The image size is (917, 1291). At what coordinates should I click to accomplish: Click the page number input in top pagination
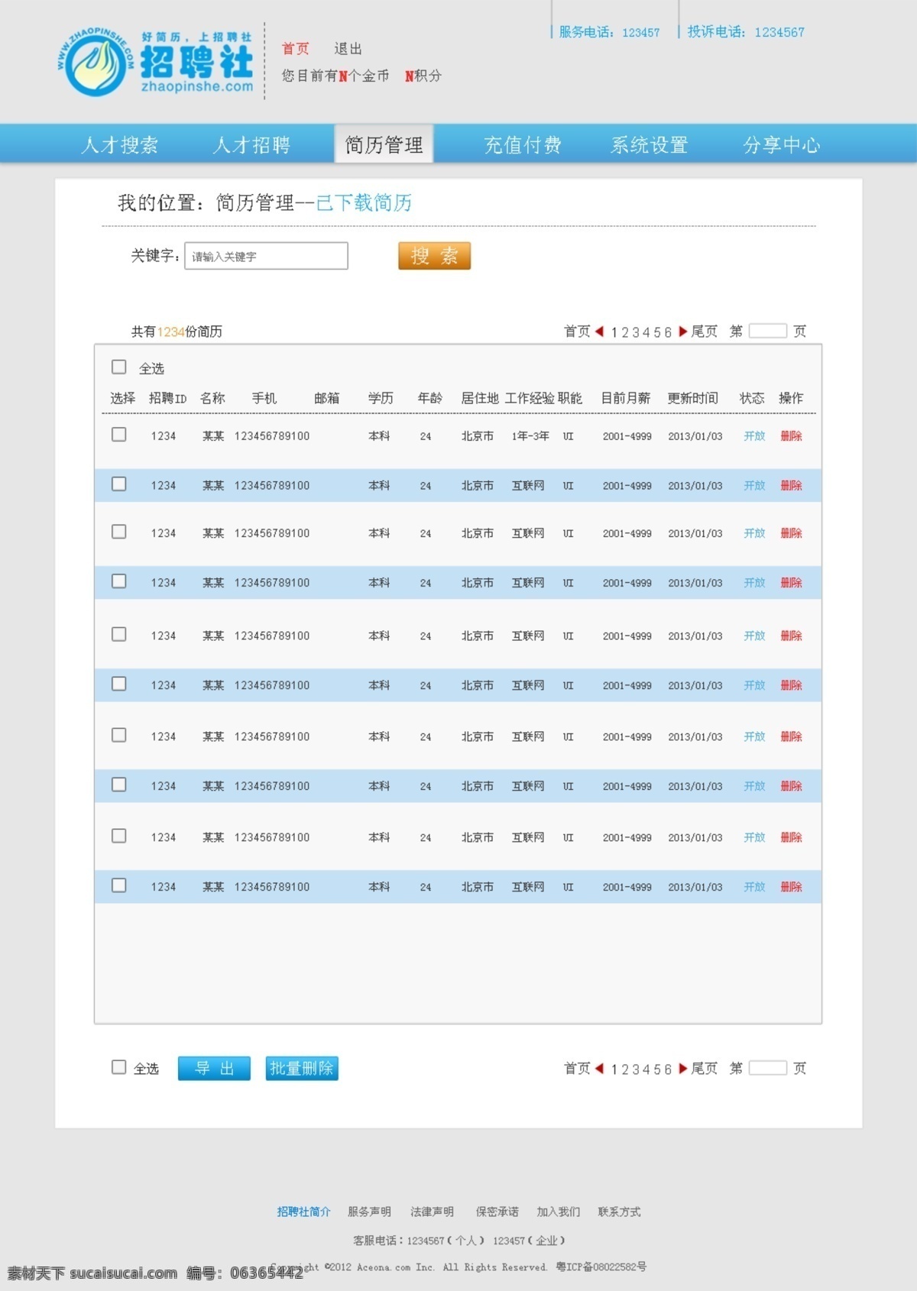pyautogui.click(x=768, y=331)
